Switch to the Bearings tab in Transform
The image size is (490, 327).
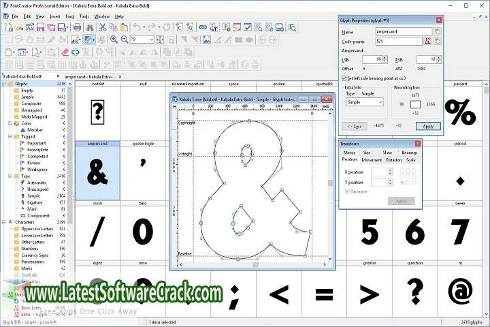410,153
